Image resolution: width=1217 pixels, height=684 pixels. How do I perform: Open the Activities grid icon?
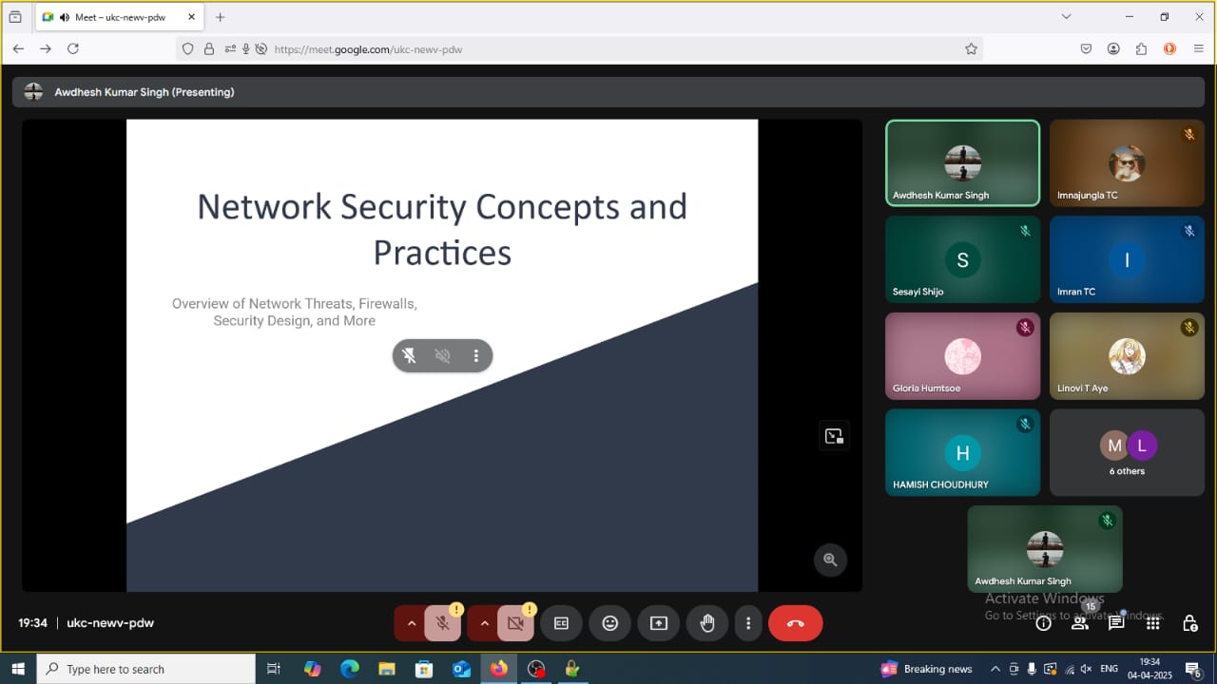[x=1152, y=623]
